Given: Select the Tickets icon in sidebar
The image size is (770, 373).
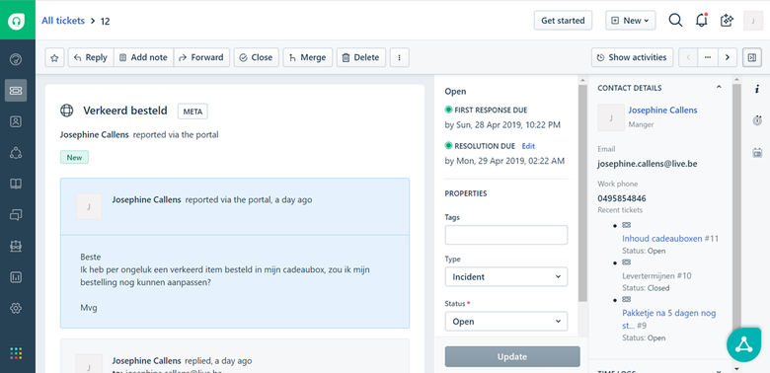Looking at the screenshot, I should (x=16, y=91).
